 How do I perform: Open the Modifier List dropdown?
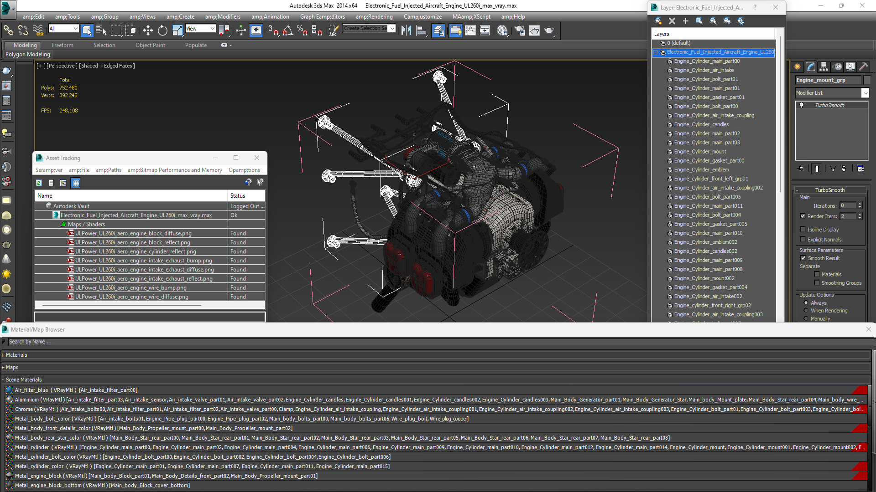(832, 93)
